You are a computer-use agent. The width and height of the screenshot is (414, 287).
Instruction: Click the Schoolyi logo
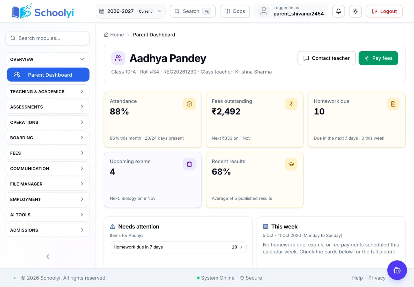pos(43,11)
